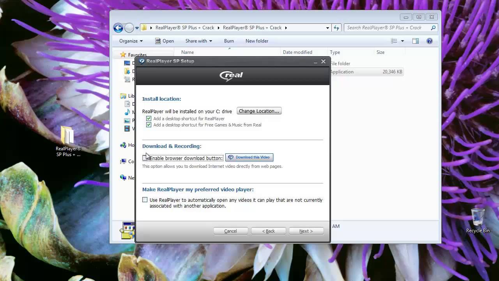Click the File folder type cell
The height and width of the screenshot is (281, 499).
340,64
